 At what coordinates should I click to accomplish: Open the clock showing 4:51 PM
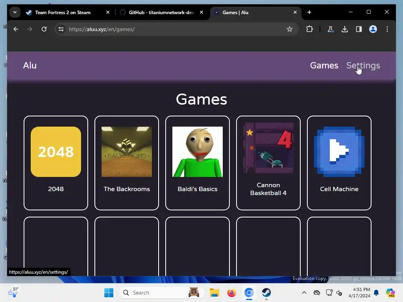[x=359, y=293]
